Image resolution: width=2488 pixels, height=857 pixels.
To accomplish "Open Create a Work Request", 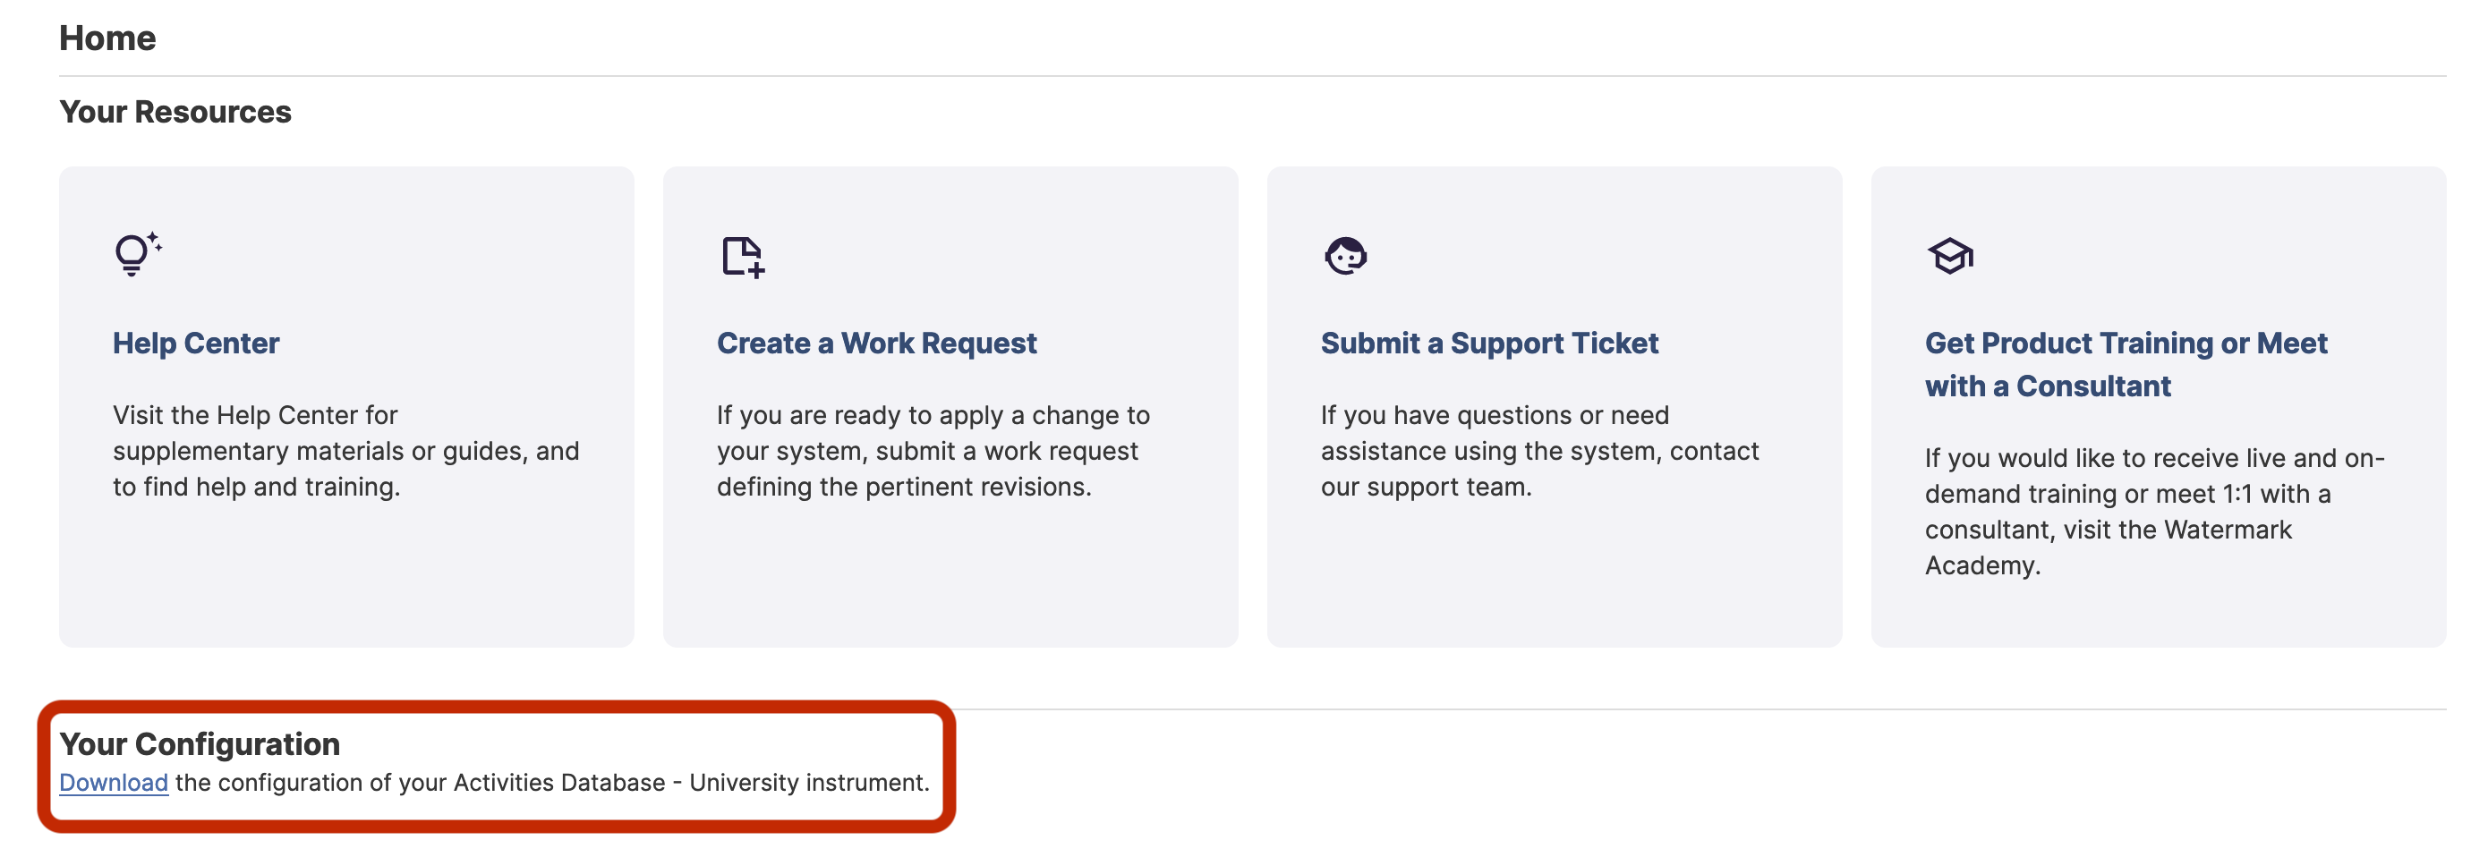I will tap(876, 343).
